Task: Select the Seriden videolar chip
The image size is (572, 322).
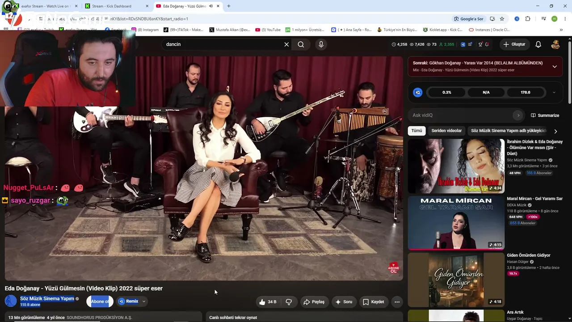Action: (446, 131)
